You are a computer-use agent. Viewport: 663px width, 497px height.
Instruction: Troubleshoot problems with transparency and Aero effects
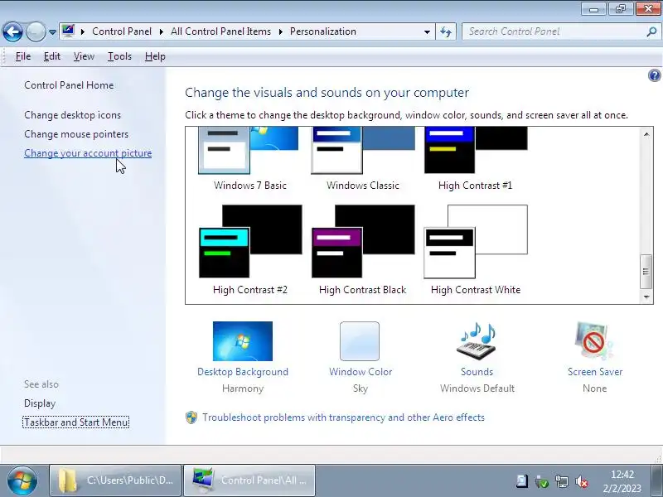tap(343, 417)
